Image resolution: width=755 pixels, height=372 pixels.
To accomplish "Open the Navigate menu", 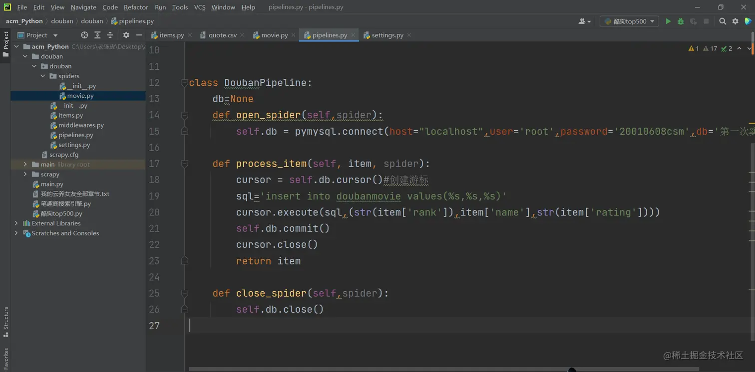I will (x=83, y=7).
